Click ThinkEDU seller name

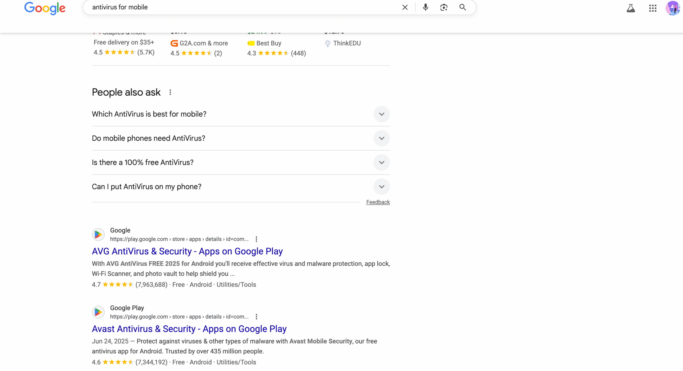coord(347,43)
